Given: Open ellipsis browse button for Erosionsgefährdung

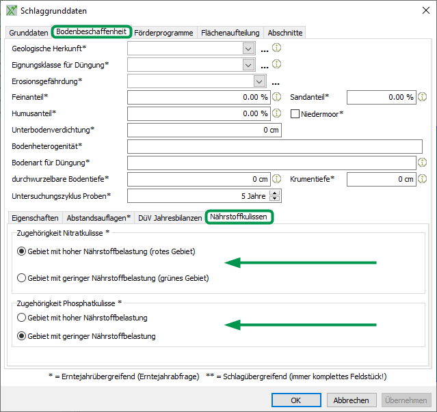Looking at the screenshot, I should click(276, 82).
